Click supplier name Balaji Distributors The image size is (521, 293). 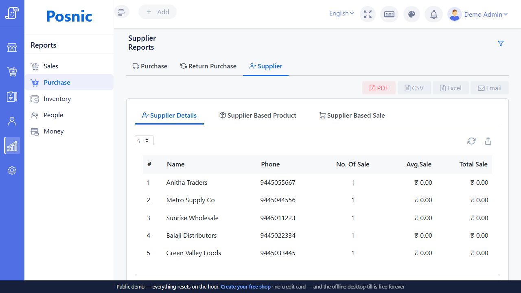point(192,235)
